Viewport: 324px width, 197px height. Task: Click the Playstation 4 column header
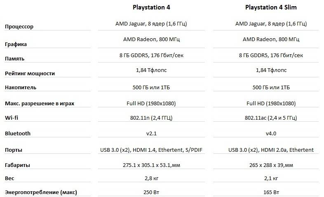(x=151, y=7)
